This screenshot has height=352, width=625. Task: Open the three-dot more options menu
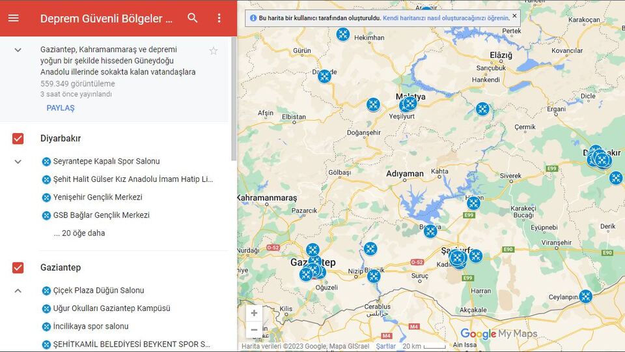[x=219, y=18]
